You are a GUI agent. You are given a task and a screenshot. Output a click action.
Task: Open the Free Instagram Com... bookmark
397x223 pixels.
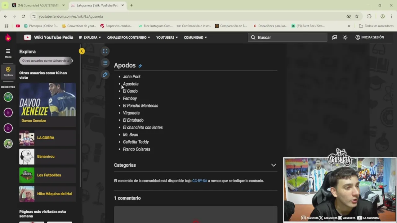pos(155,26)
